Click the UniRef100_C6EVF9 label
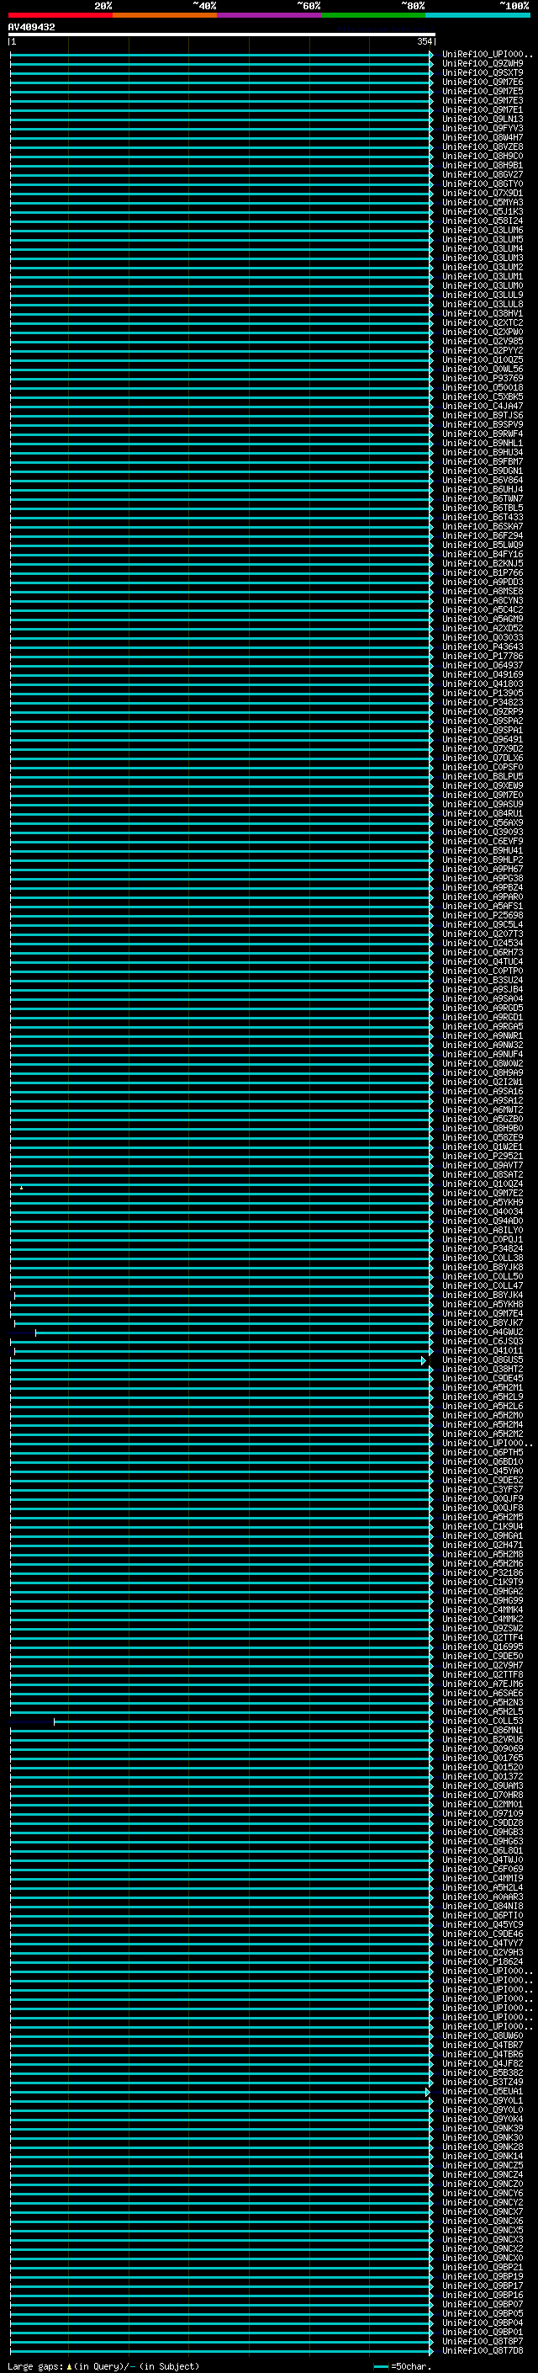 click(482, 841)
